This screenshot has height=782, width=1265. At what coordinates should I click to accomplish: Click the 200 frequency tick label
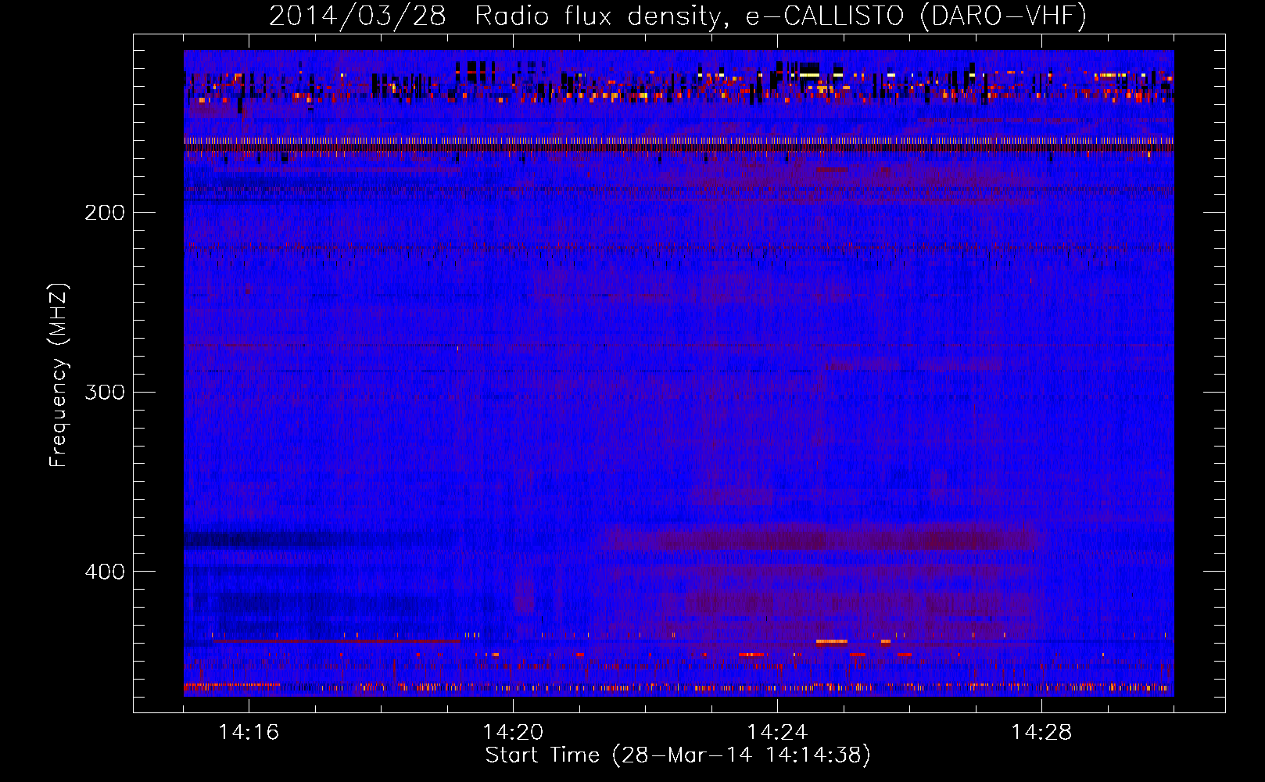pos(105,213)
